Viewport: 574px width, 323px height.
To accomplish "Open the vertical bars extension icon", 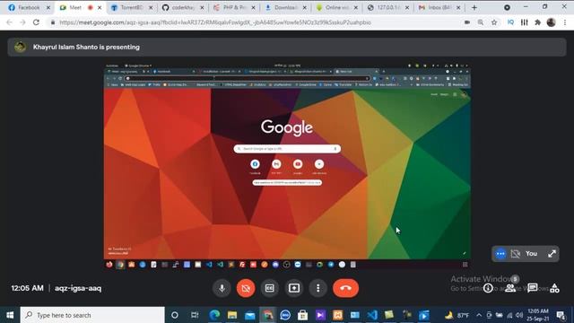I will click(x=524, y=22).
